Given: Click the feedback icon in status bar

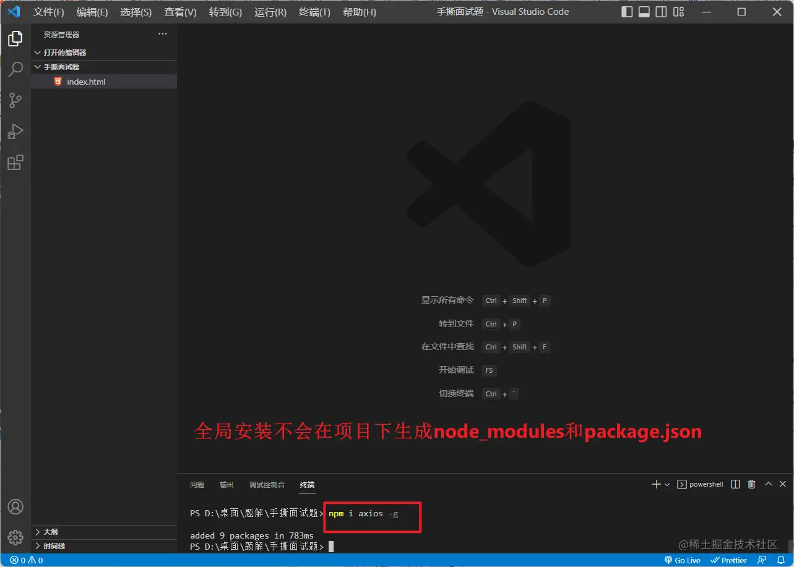Looking at the screenshot, I should click(x=762, y=560).
